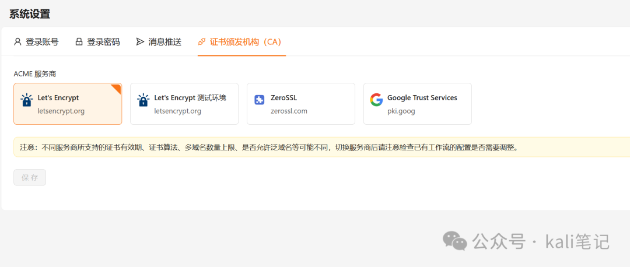Click the paper-plane icon beside 消息推送
Viewport: 630px width, 267px height.
[x=140, y=42]
